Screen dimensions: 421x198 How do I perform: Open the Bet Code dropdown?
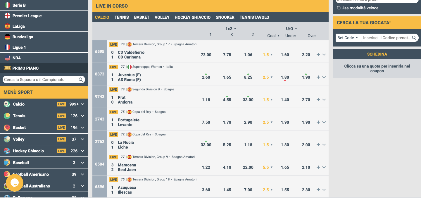click(348, 38)
